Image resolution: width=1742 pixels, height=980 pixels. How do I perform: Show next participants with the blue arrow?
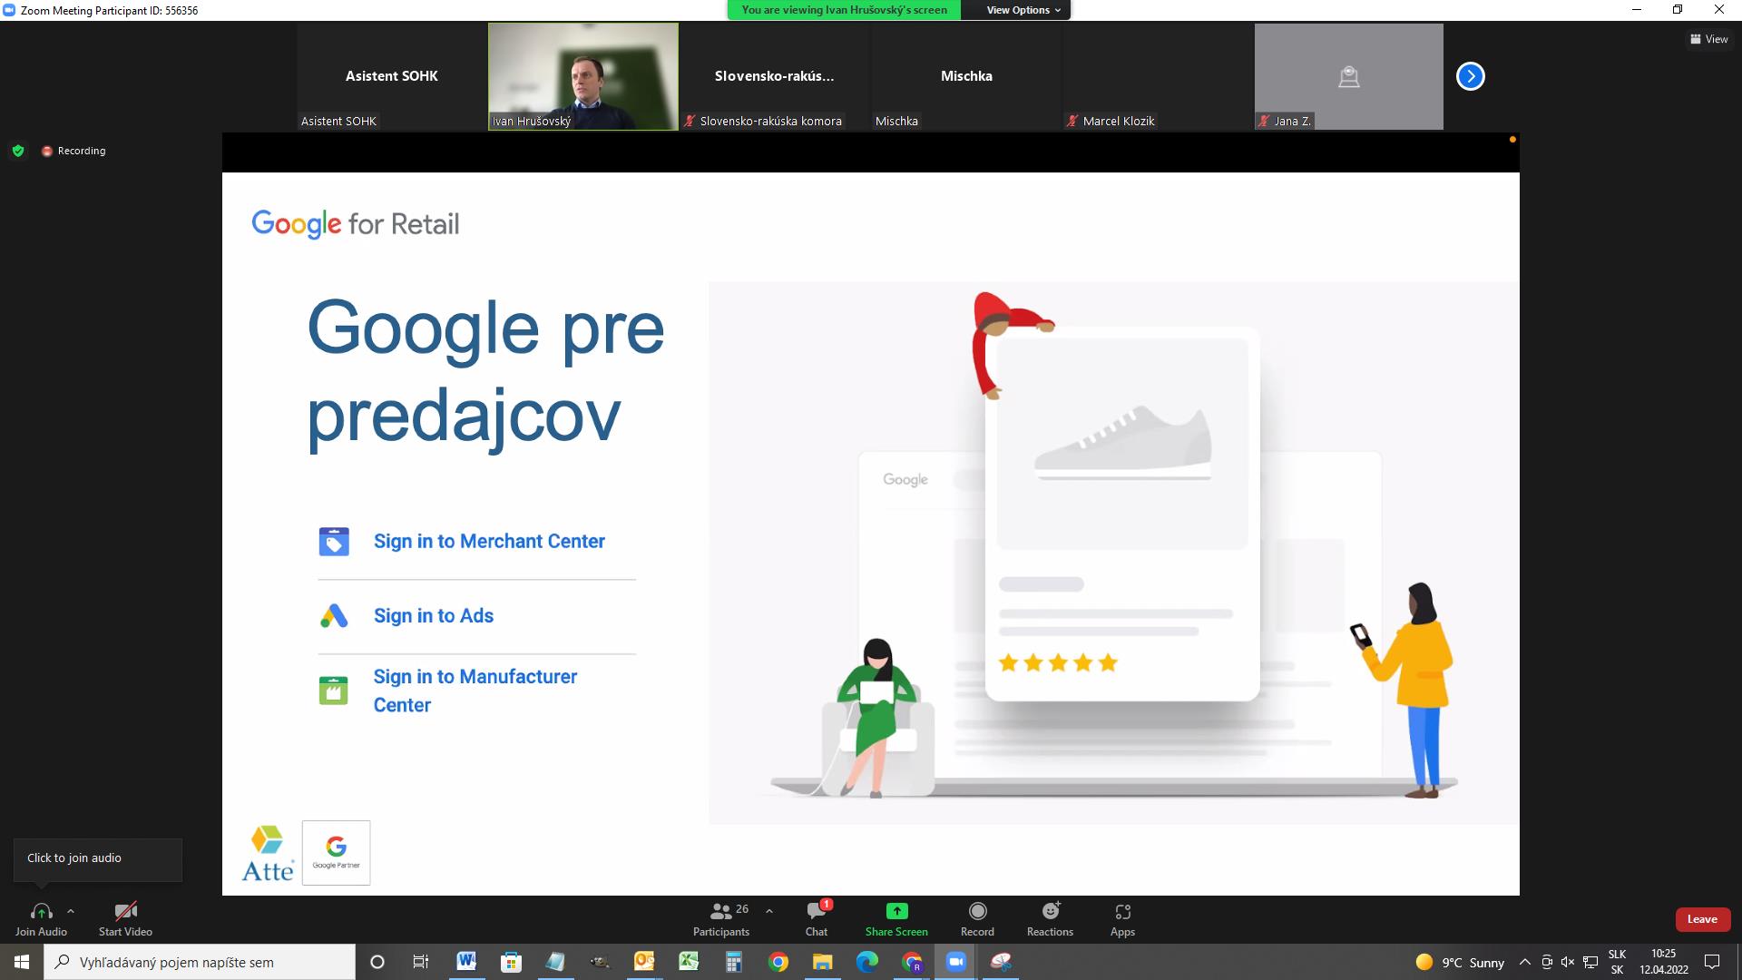1471,76
